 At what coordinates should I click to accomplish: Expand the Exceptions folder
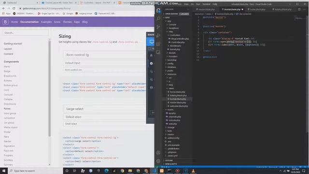(173, 28)
